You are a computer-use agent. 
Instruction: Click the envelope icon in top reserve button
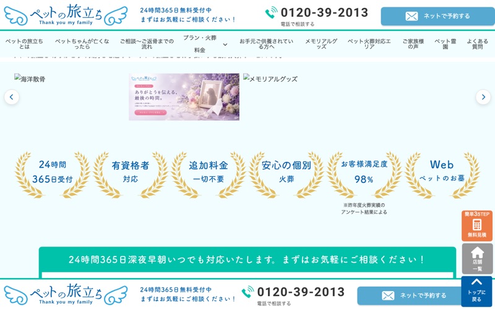pyautogui.click(x=411, y=16)
